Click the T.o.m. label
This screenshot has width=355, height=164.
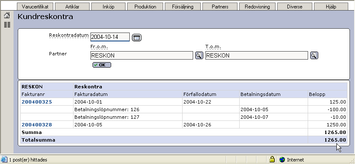213,46
